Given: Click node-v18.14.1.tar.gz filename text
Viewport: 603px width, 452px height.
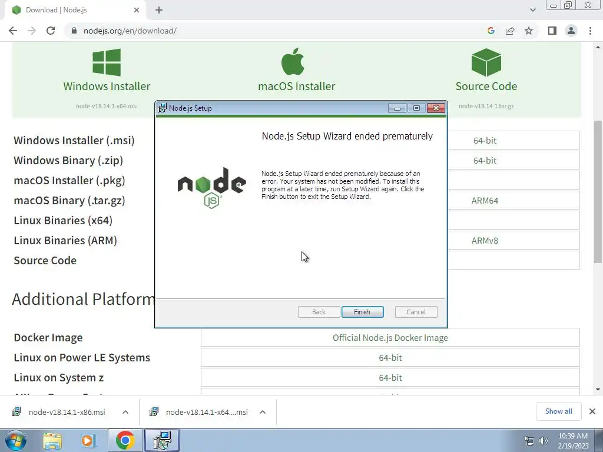Looking at the screenshot, I should [486, 106].
